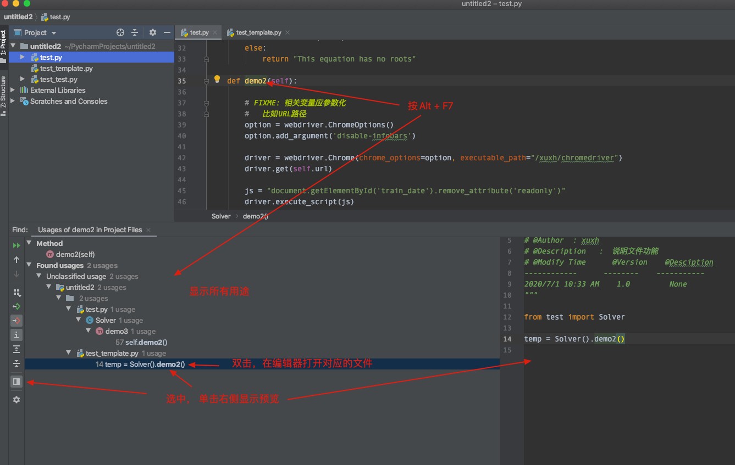This screenshot has width=735, height=465.
Task: Click line 43 driver.get(self.url) code
Action: [x=289, y=169]
